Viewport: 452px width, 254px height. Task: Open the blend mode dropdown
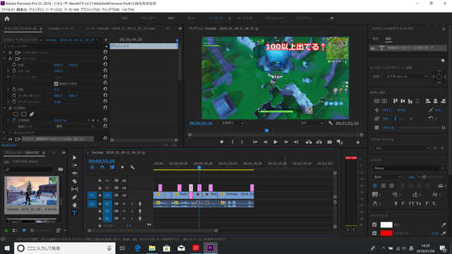click(x=74, y=126)
